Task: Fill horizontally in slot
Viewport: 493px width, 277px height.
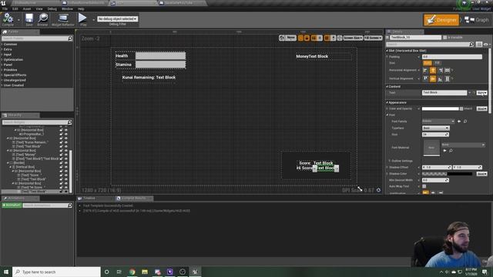Action: click(447, 70)
